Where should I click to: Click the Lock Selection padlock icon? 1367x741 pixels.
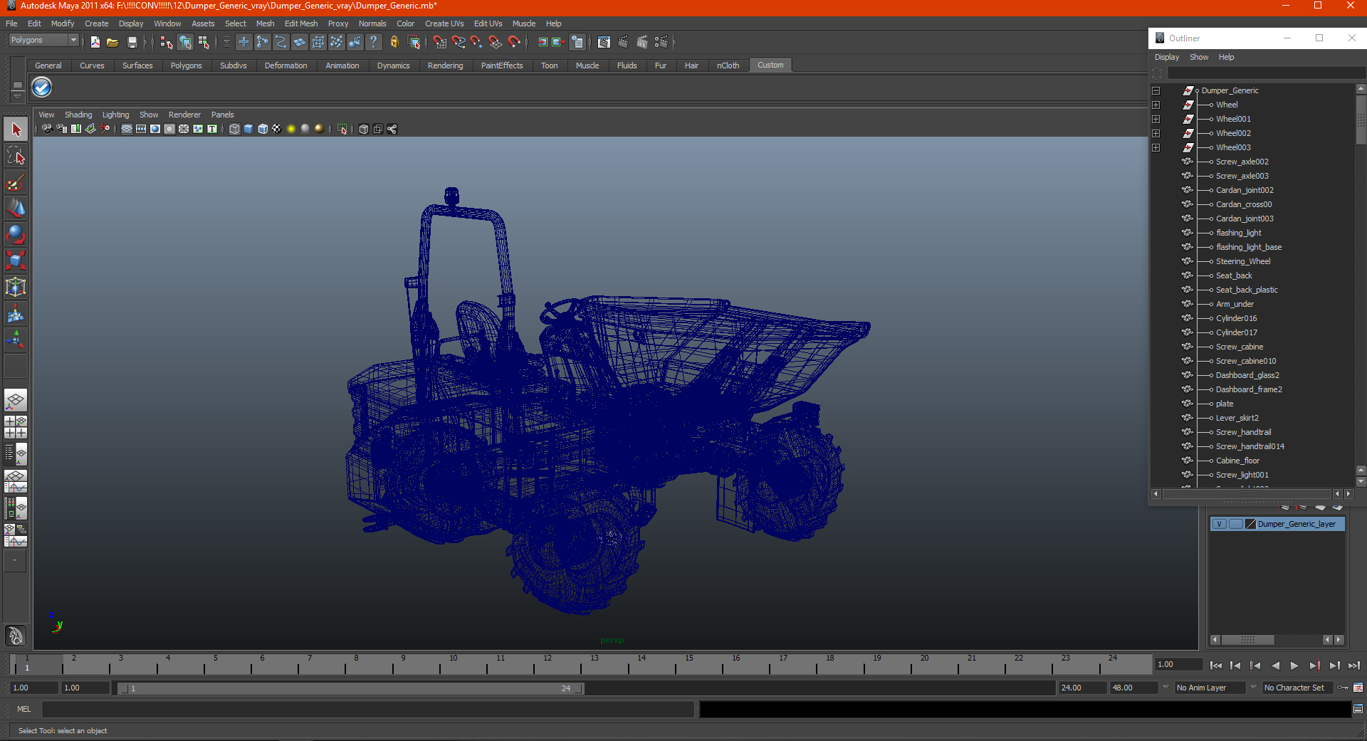tap(394, 42)
